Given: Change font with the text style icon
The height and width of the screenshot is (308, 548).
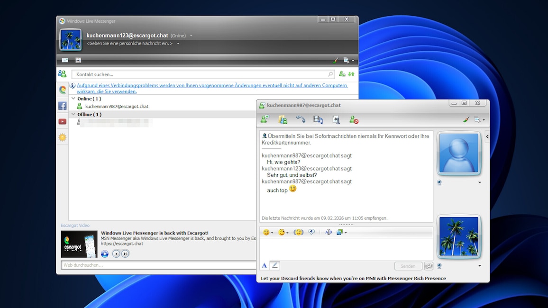Looking at the screenshot, I should tap(328, 232).
